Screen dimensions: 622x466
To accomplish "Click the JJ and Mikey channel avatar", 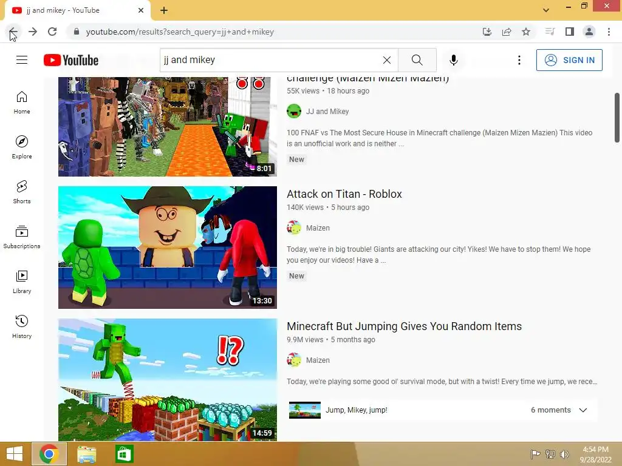I will 294,111.
